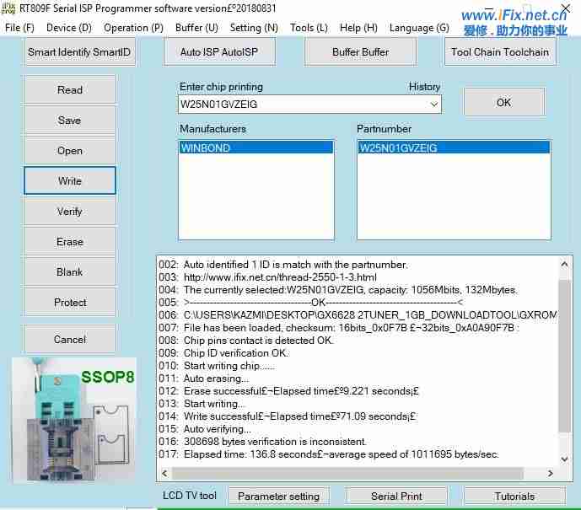
Task: Click the Read chip button
Action: pyautogui.click(x=70, y=90)
